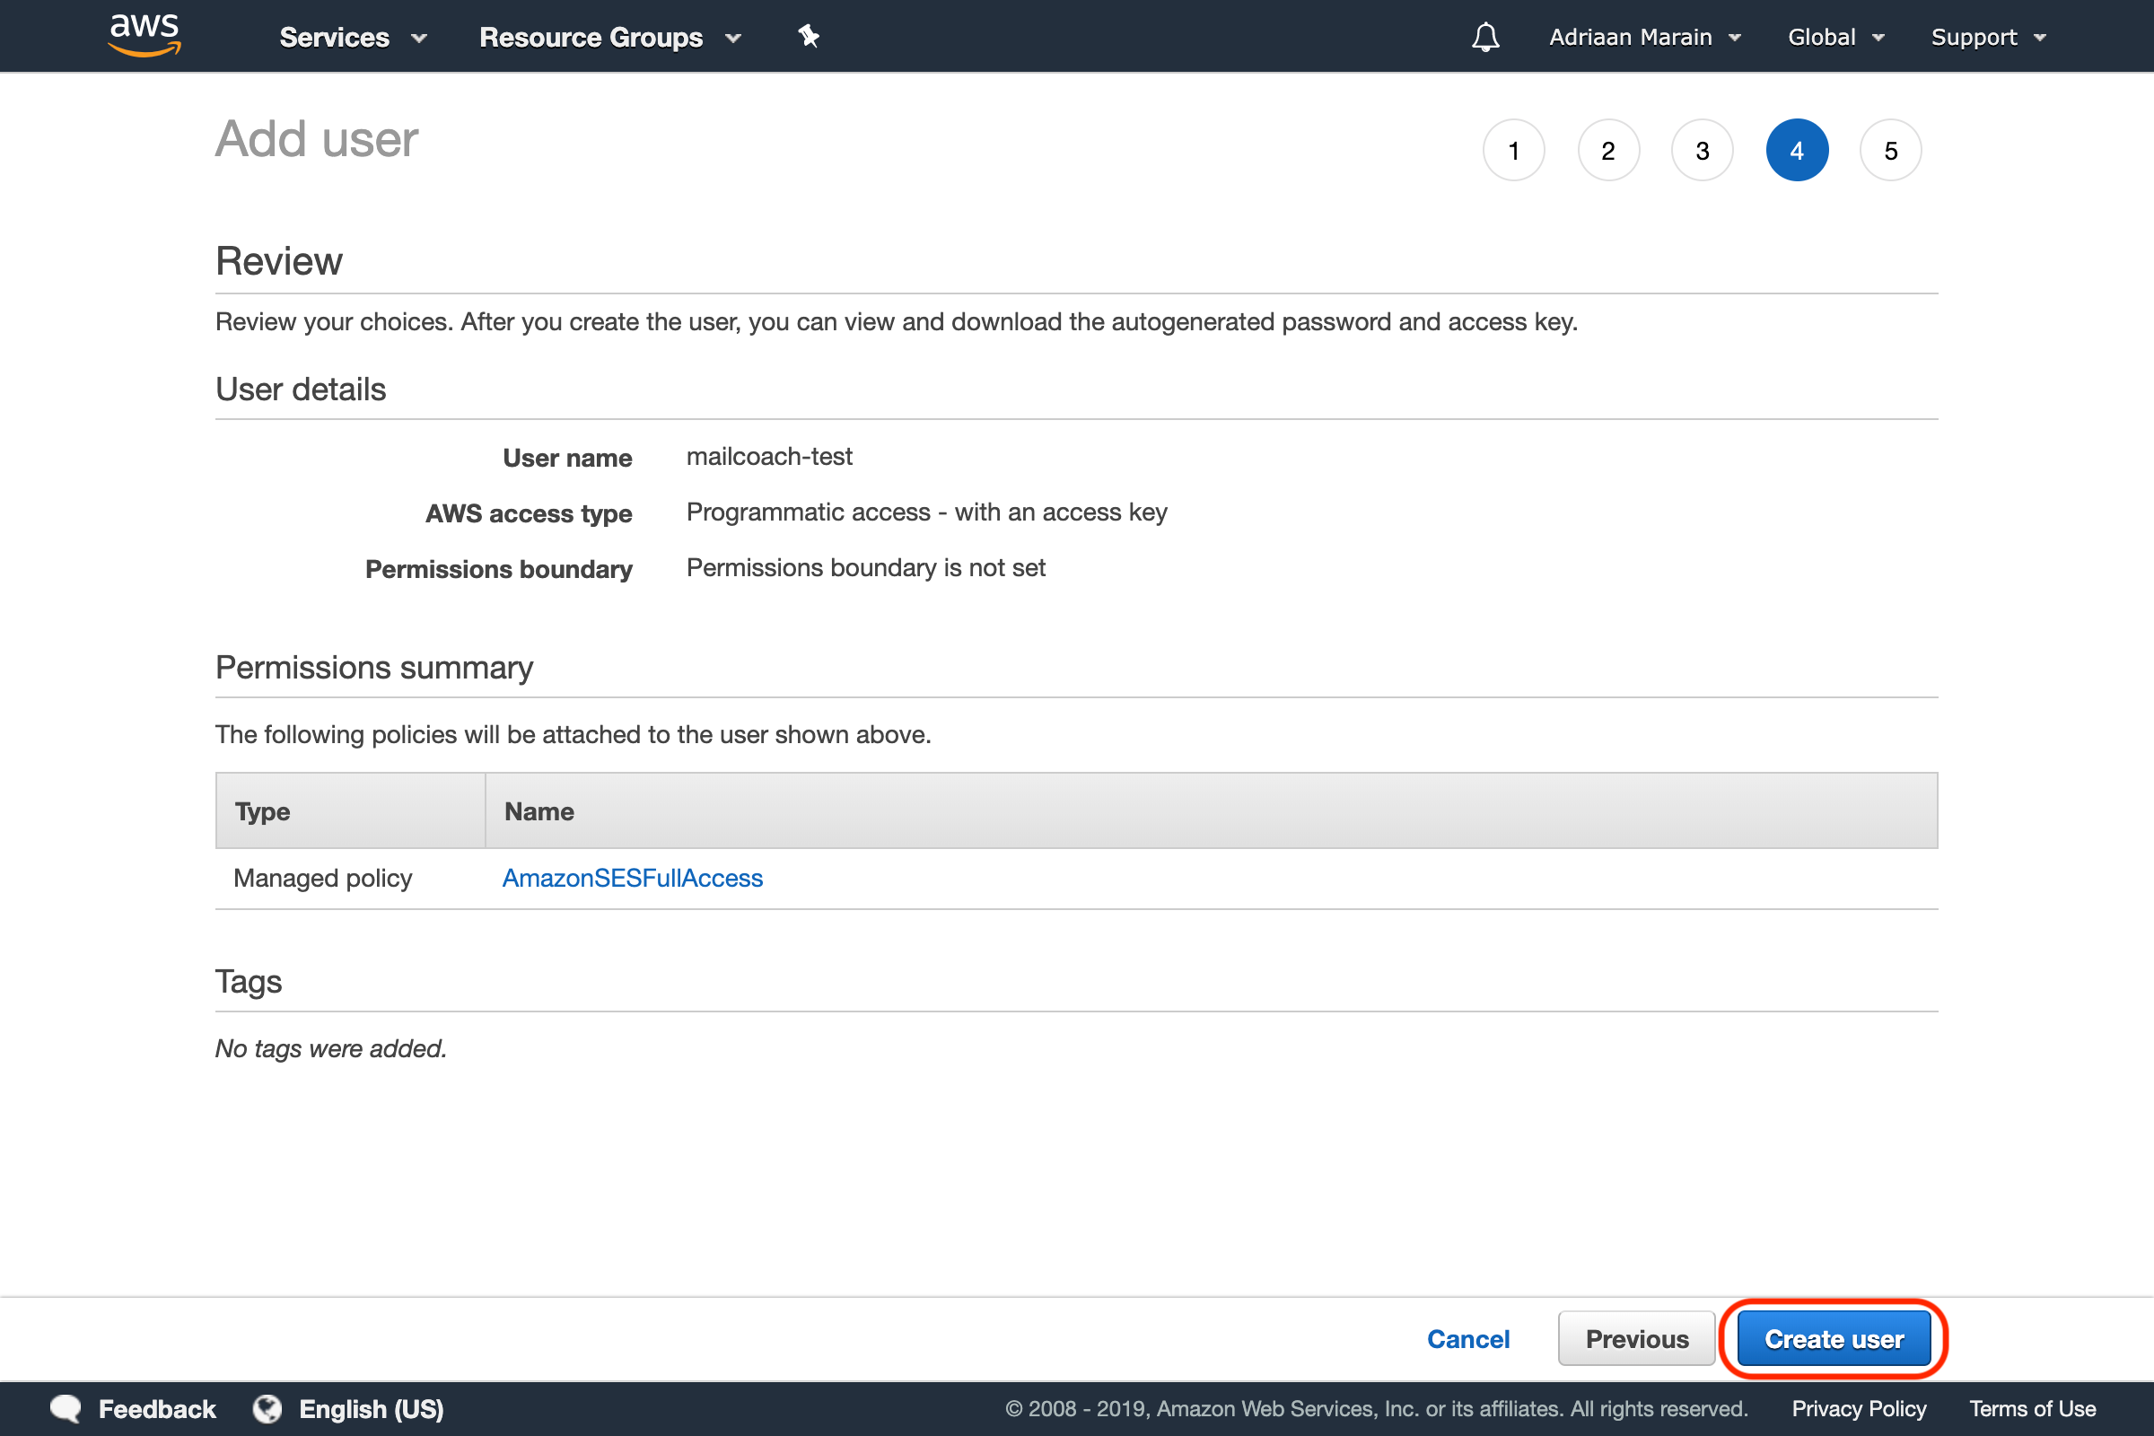Click the Previous button

1636,1339
